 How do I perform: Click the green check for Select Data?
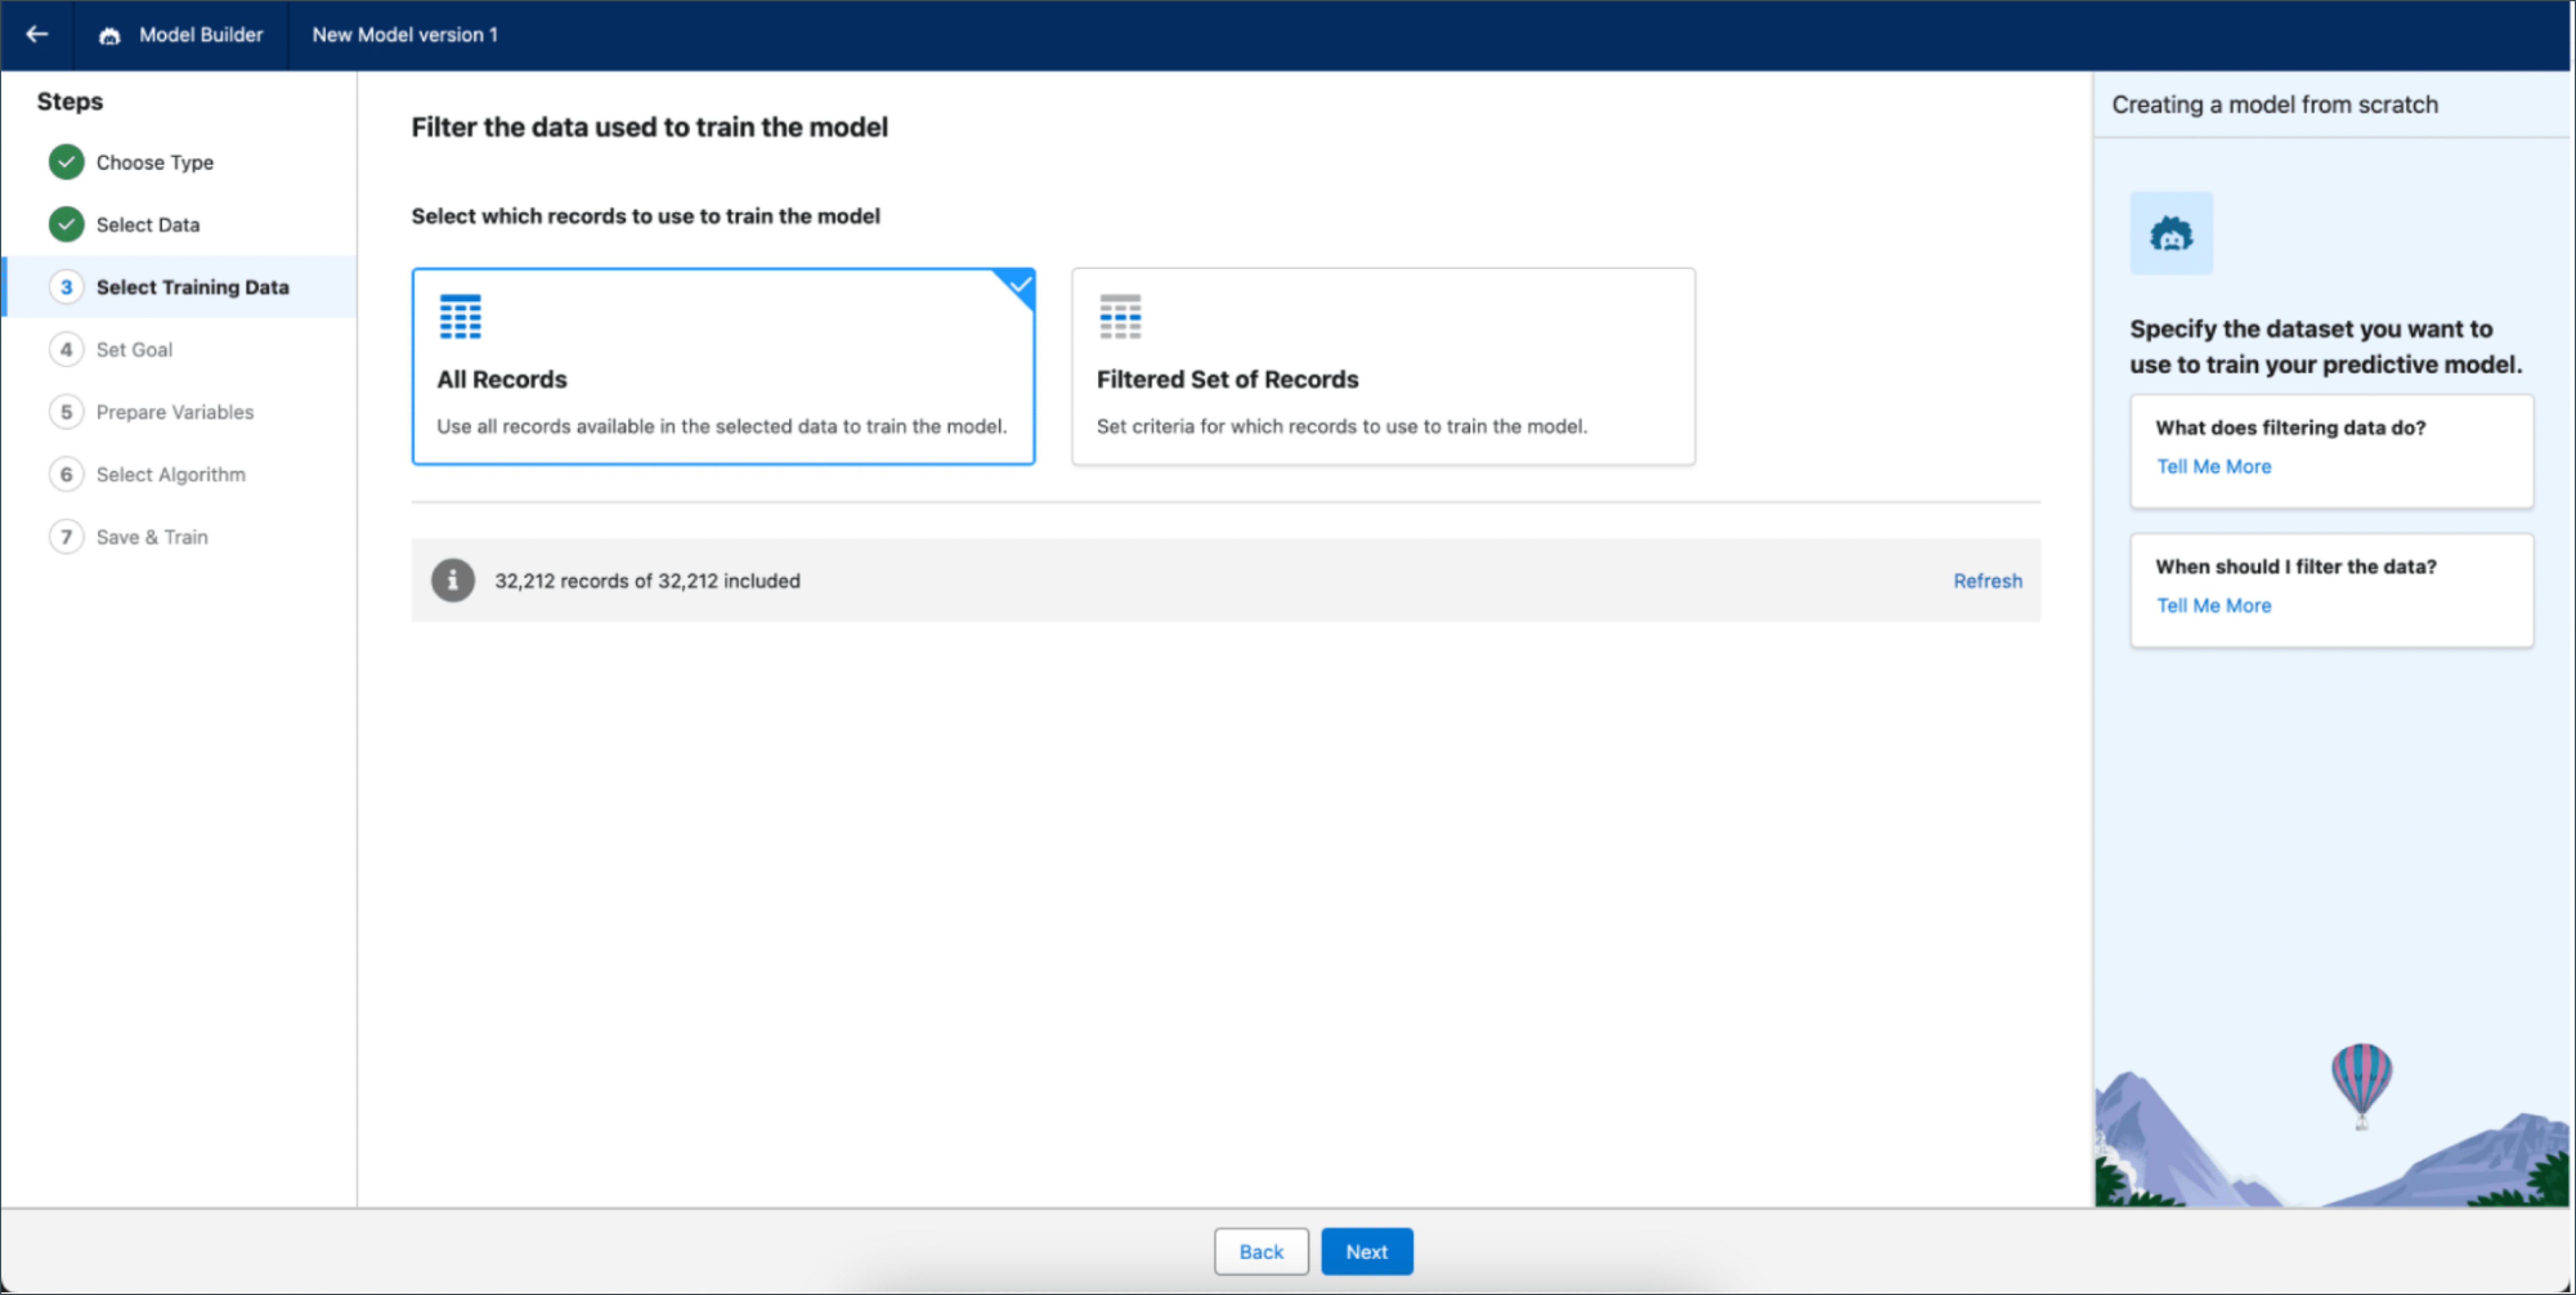coord(66,224)
